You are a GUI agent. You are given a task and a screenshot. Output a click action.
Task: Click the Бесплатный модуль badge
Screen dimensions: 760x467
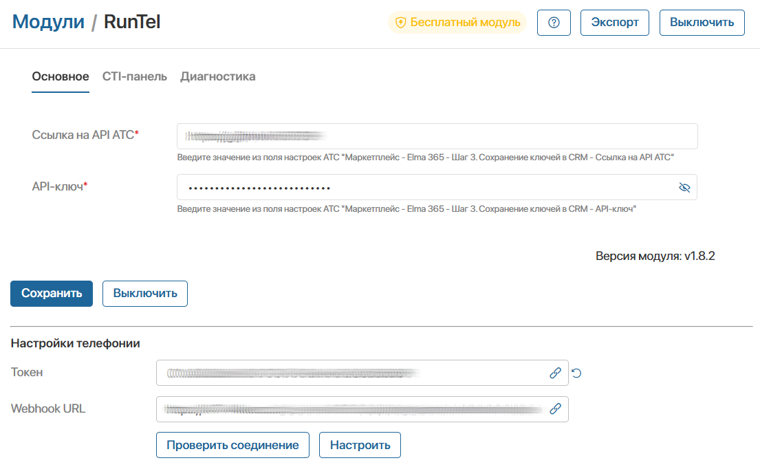(x=457, y=22)
